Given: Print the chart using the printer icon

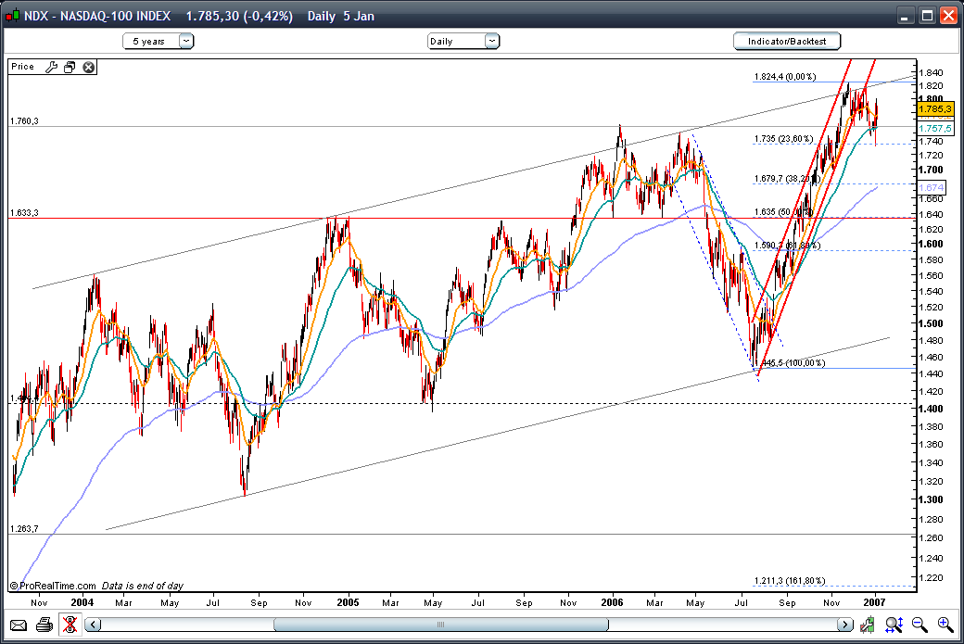Looking at the screenshot, I should tap(44, 625).
